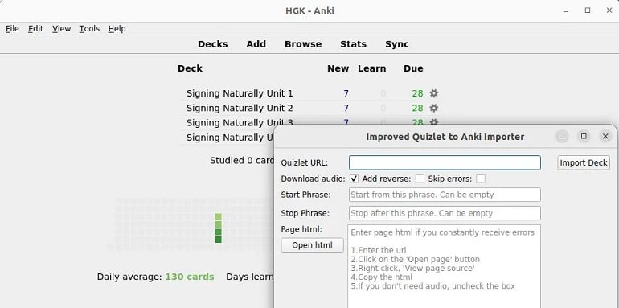The height and width of the screenshot is (308, 619).
Task: Close the Quizlet to Anki Importer dialog
Action: coord(605,137)
